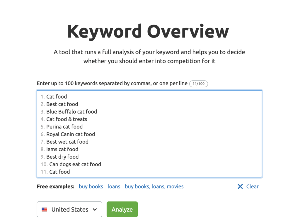Viewport: 300px width, 224px height.
Task: Click on 'Purina cat food' keyword
Action: pyautogui.click(x=64, y=127)
